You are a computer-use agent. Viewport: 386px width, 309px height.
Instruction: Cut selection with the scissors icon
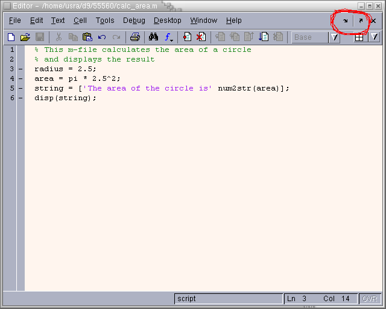tap(59, 37)
